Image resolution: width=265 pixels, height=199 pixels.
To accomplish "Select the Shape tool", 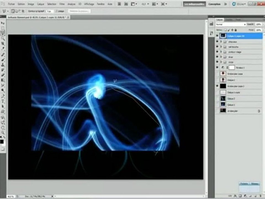I will (x=3, y=111).
